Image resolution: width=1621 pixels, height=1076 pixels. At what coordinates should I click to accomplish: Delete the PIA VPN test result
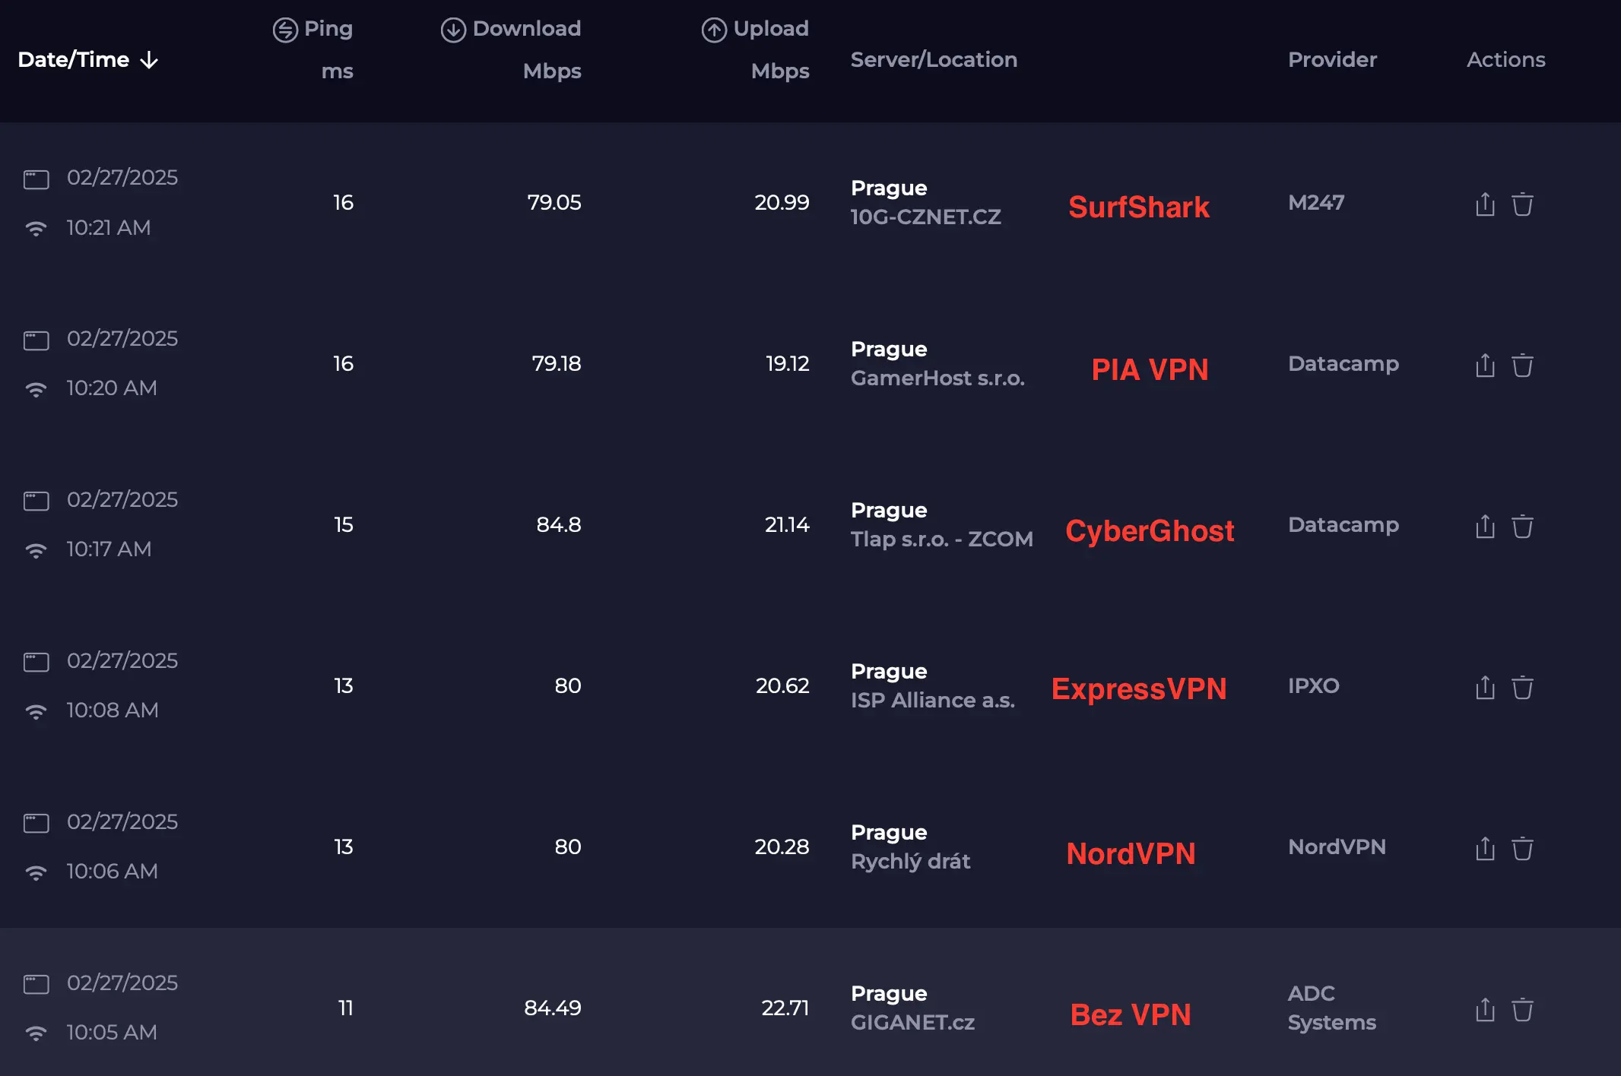pyautogui.click(x=1522, y=365)
